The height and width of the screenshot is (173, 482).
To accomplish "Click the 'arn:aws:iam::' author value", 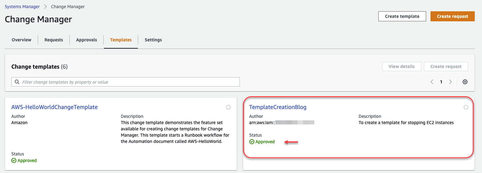I will click(x=282, y=123).
